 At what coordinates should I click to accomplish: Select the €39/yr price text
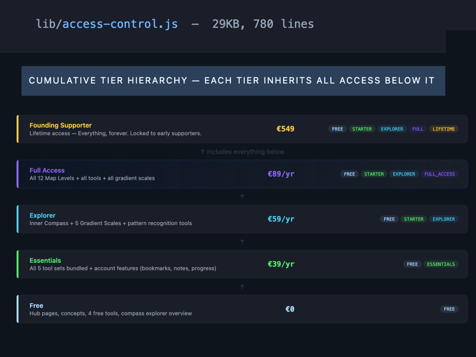281,264
